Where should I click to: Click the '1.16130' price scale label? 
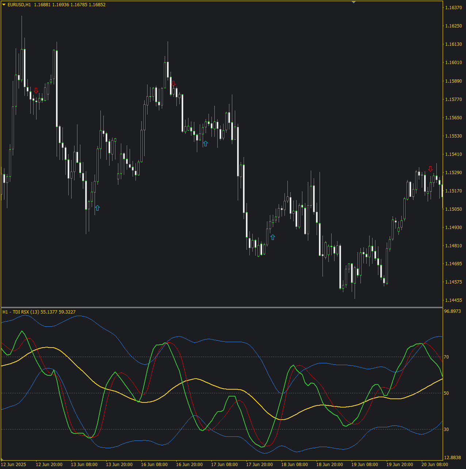pos(453,44)
